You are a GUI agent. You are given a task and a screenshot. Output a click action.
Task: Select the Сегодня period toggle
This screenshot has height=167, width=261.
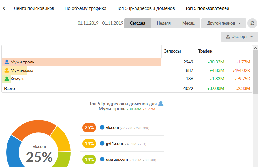click(137, 23)
